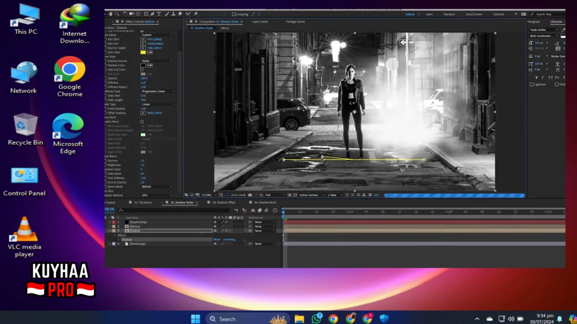Open the 01. The basics timeline tab
This screenshot has width=577, height=324.
pyautogui.click(x=143, y=202)
